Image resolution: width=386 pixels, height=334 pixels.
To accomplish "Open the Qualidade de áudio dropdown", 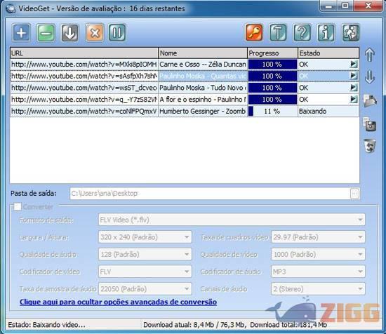I will (145, 254).
